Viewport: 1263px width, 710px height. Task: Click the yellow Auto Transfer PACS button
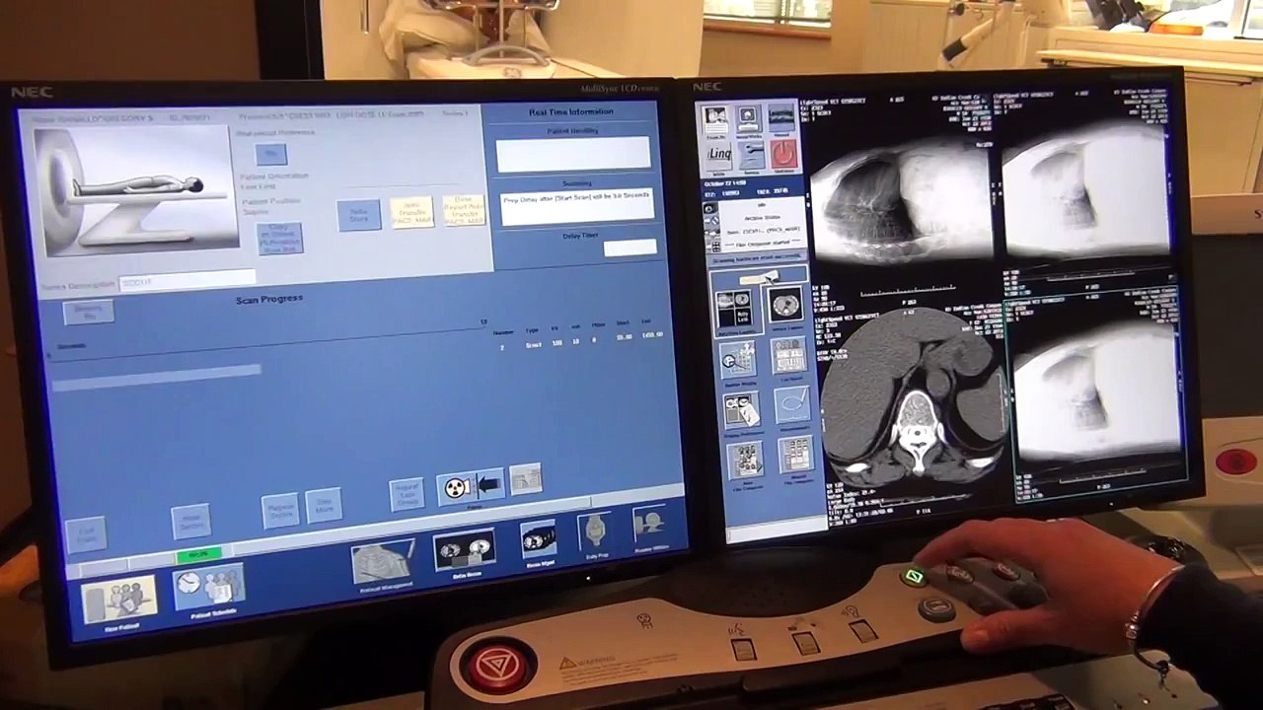[411, 212]
